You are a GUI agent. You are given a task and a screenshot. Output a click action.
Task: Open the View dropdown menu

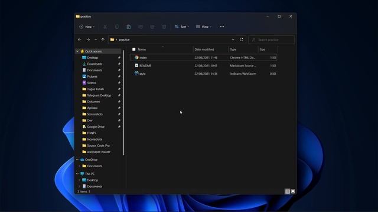204,26
